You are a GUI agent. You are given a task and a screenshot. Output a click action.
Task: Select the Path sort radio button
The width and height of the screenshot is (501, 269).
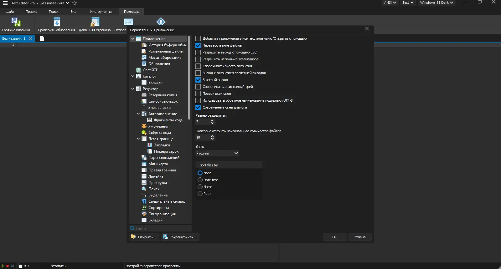click(200, 194)
